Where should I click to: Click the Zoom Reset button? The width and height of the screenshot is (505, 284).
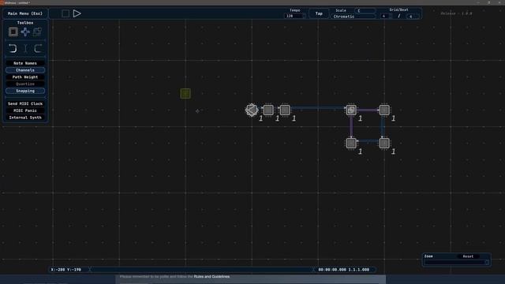(468, 256)
